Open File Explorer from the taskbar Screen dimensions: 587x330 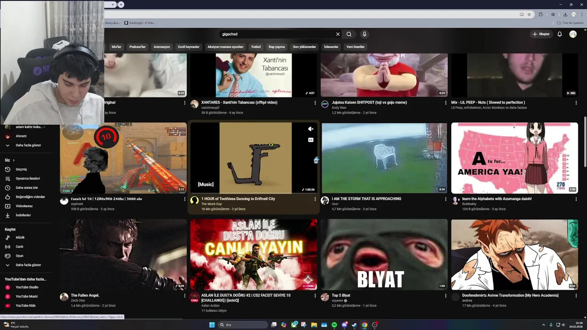314,325
